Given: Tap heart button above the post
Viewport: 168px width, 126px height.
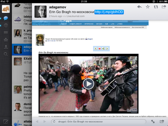Looking at the screenshot, I should (99, 48).
